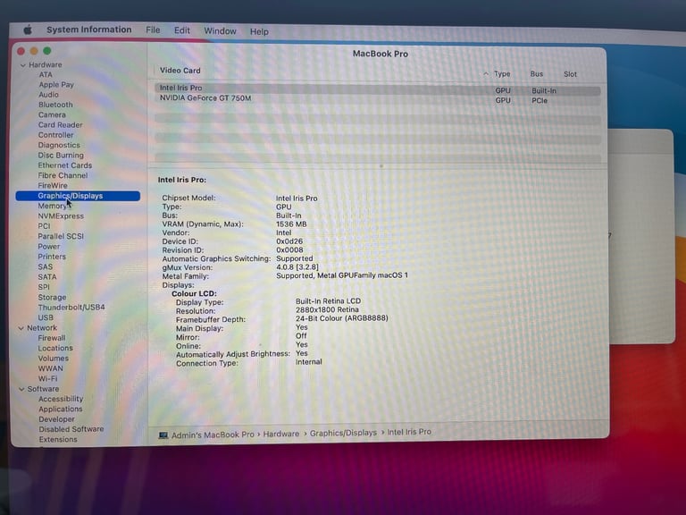Select Disabled Software in the sidebar
The width and height of the screenshot is (686, 515).
(x=71, y=429)
